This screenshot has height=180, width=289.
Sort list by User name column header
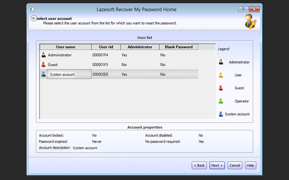66,47
